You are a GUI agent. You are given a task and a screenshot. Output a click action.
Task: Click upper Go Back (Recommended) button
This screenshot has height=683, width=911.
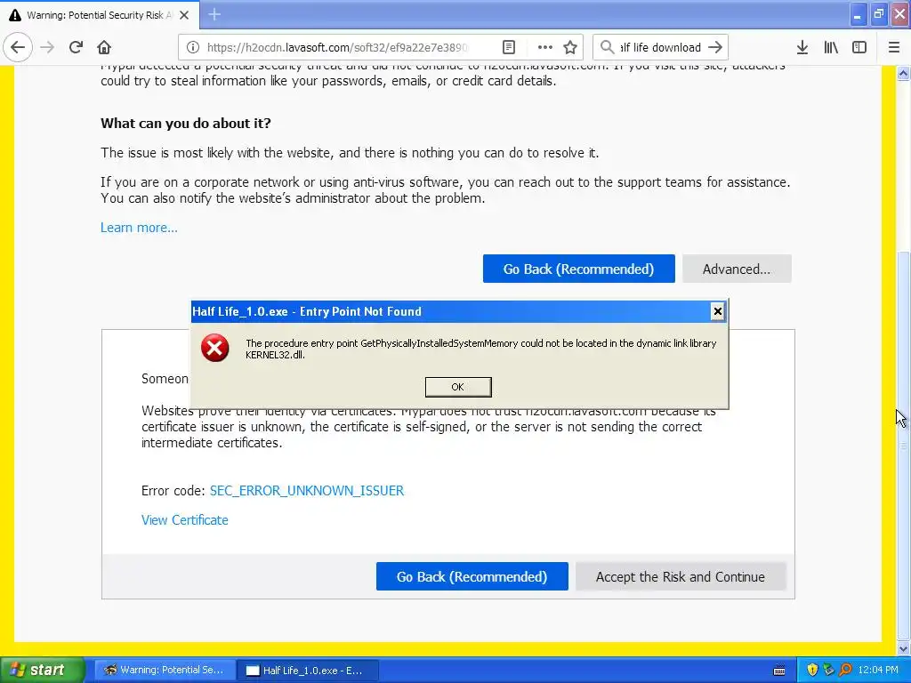tap(578, 269)
